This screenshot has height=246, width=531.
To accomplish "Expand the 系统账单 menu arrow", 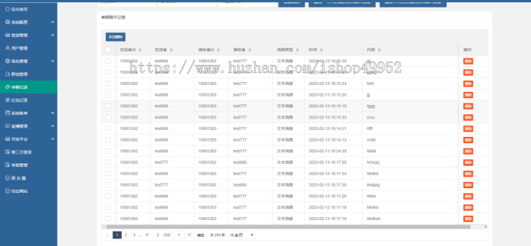I will (x=53, y=113).
